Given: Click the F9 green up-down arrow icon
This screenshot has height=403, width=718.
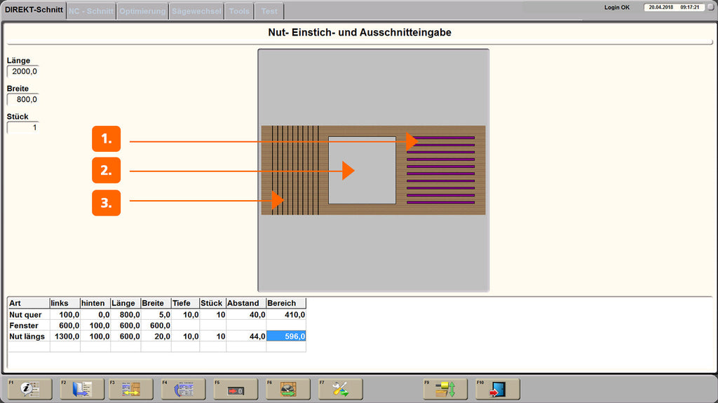Looking at the screenshot, I should coord(445,389).
